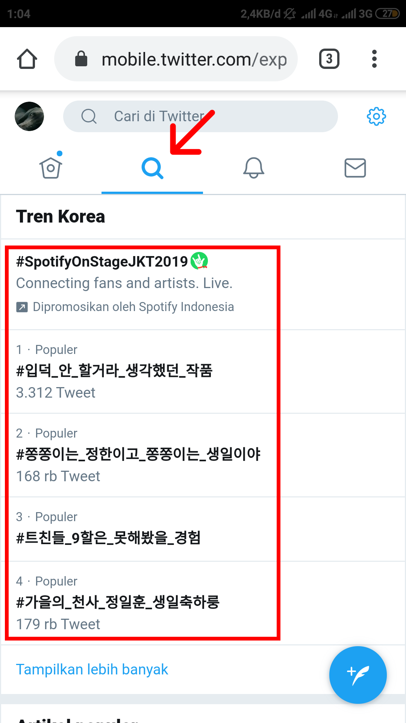Tap the compose new Tweet button
This screenshot has height=723, width=406.
(358, 675)
